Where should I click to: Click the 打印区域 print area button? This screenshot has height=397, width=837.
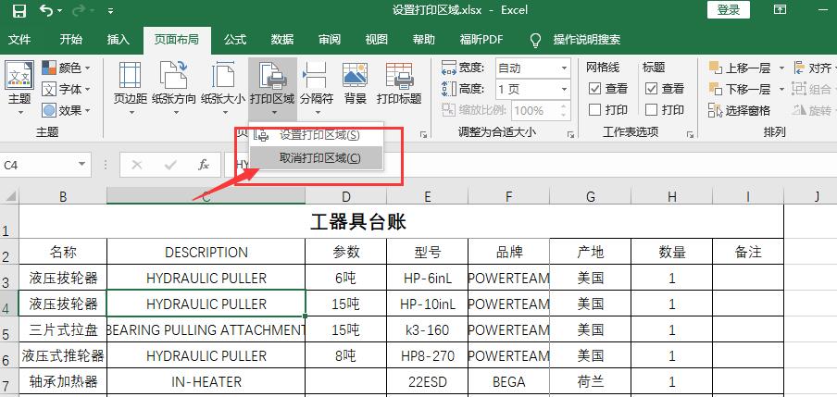(x=272, y=88)
